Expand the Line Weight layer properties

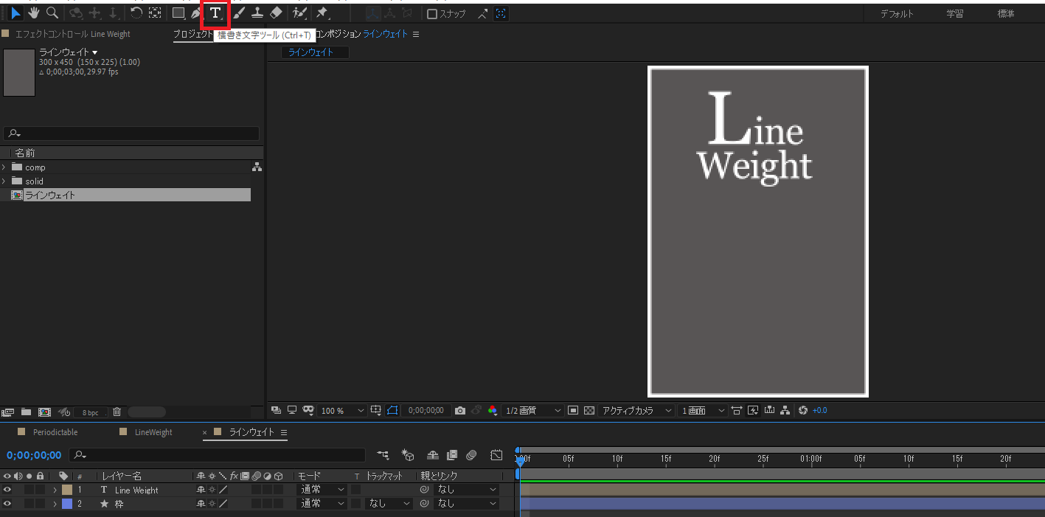click(55, 490)
